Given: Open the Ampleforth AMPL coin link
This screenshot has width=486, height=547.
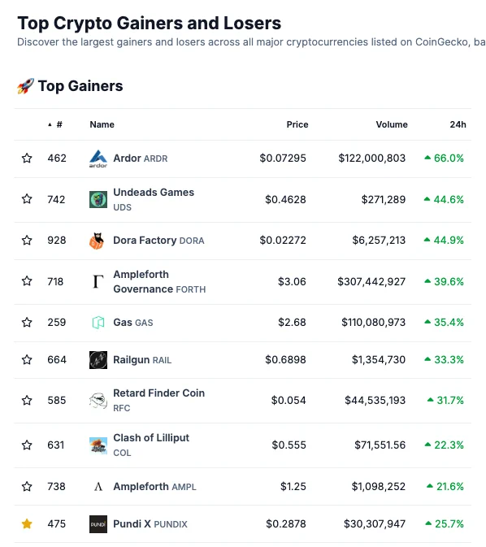Looking at the screenshot, I should 154,487.
